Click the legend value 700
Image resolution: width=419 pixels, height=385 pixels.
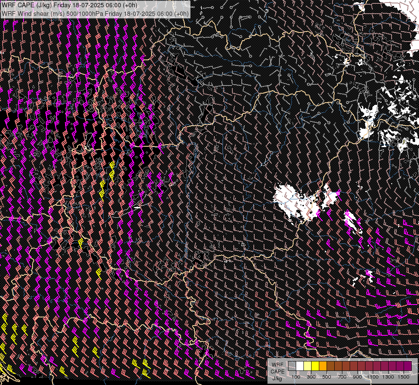coord(342,377)
